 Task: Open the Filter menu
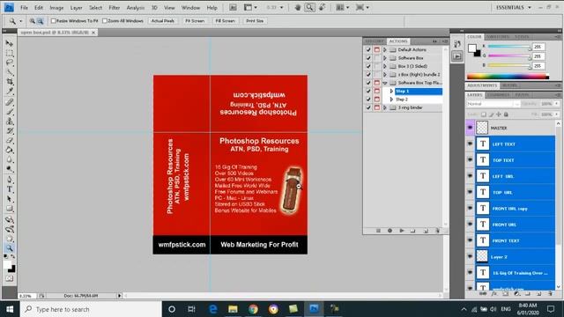[115, 8]
